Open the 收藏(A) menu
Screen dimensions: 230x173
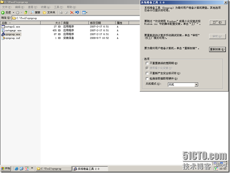(x=45, y=7)
